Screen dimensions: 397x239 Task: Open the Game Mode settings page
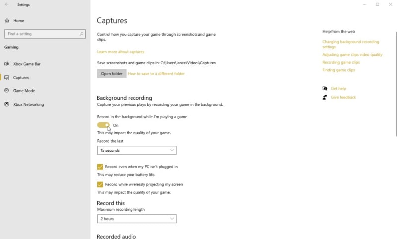24,91
